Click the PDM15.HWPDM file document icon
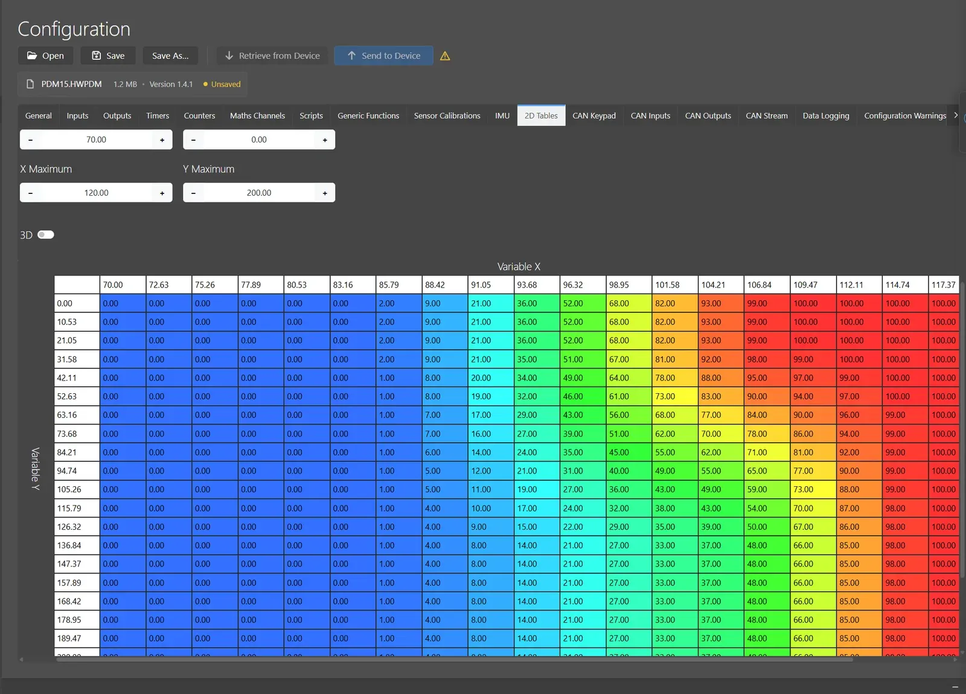The width and height of the screenshot is (966, 694). [x=30, y=85]
